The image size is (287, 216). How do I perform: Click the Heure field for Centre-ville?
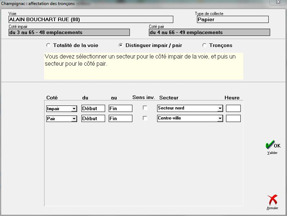point(233,118)
